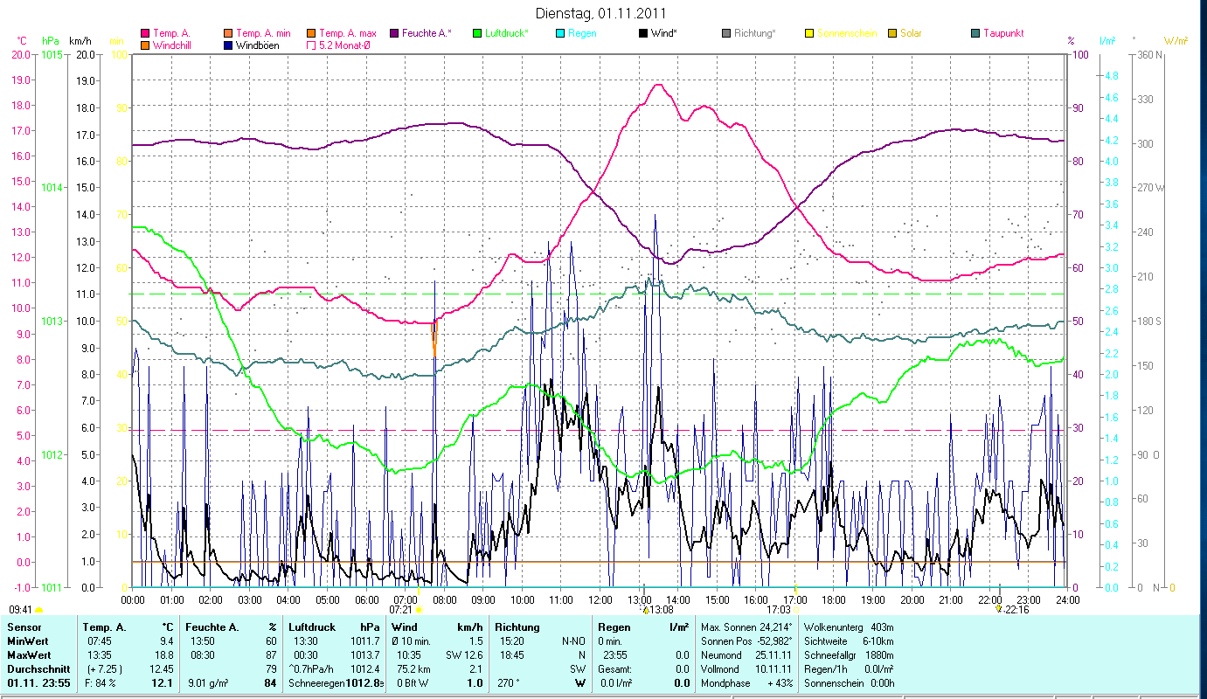
Task: Click the black Wind legend square
Action: pos(643,33)
